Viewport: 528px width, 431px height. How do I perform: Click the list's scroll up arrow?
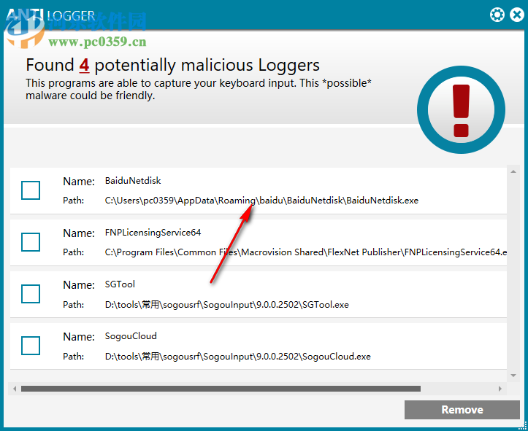(x=513, y=172)
